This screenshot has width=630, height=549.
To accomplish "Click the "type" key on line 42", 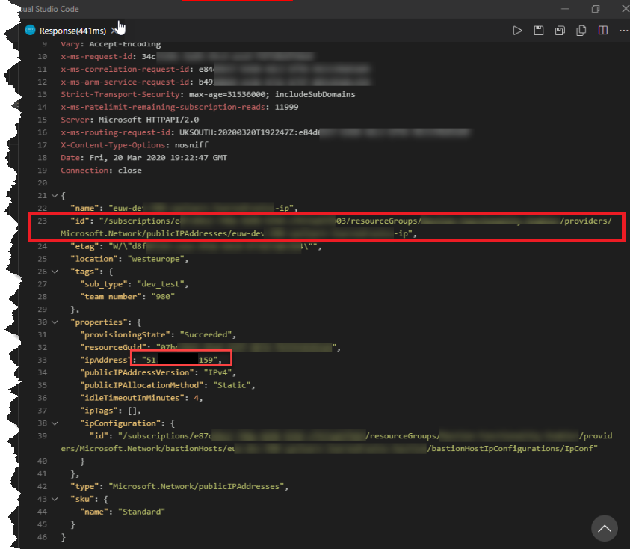I will click(84, 486).
